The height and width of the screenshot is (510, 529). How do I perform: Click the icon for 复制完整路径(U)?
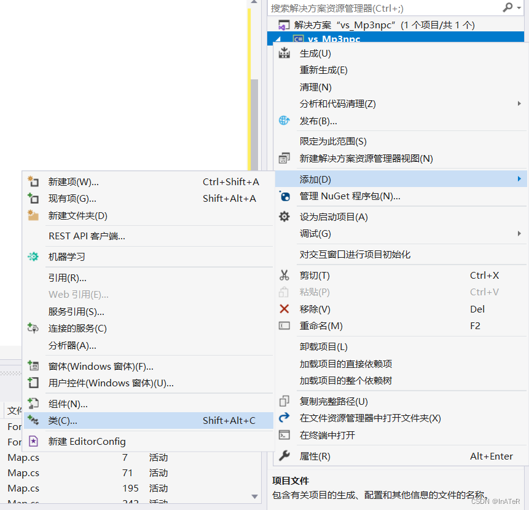click(x=284, y=400)
